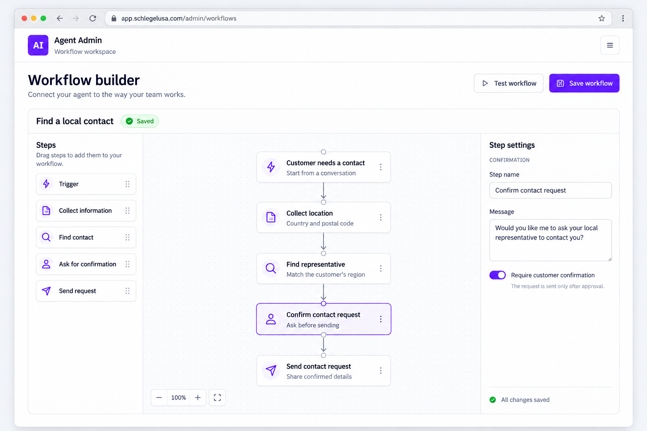Open options menu for Find representative node
This screenshot has height=431, width=647.
click(x=381, y=268)
